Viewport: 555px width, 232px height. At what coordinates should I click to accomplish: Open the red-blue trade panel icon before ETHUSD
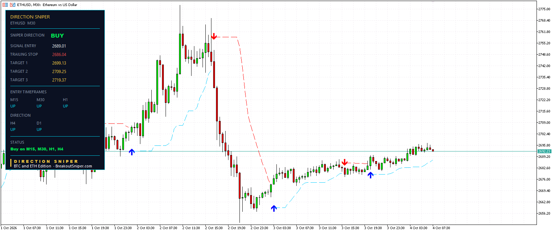point(12,5)
